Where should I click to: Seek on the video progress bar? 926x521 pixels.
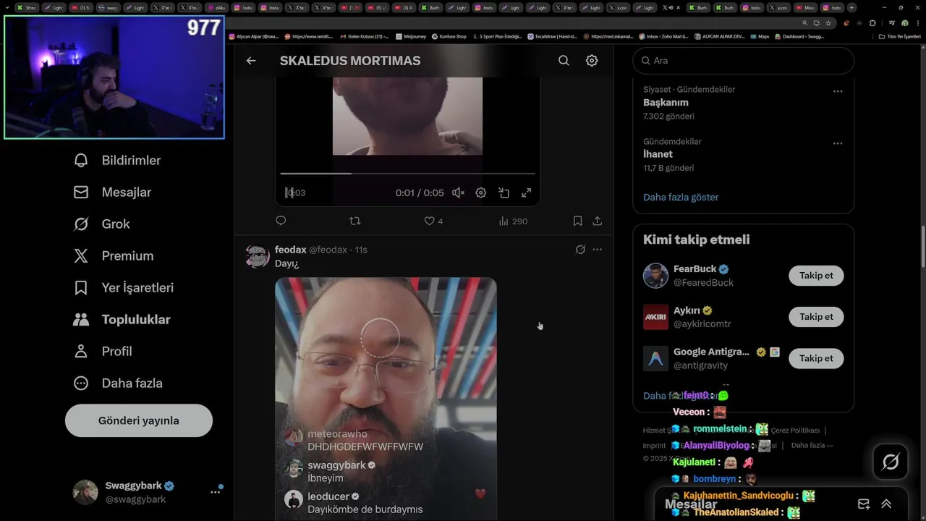tap(407, 174)
